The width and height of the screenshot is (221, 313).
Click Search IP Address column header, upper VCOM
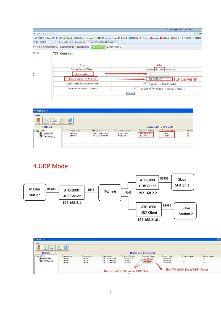[127, 131]
